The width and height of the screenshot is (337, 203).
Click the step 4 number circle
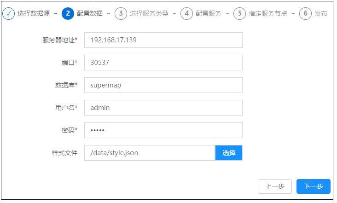186,13
